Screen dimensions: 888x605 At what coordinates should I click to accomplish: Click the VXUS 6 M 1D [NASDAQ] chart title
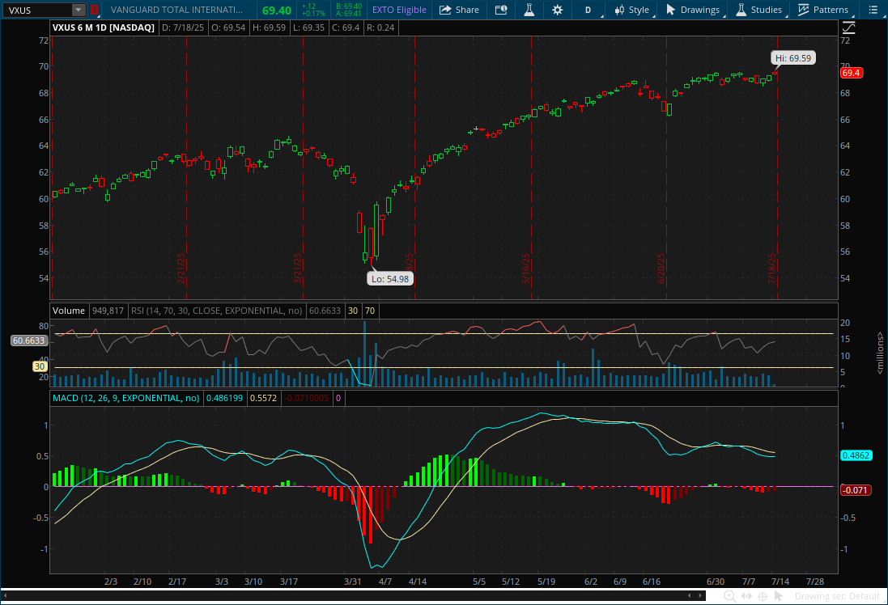pyautogui.click(x=104, y=27)
